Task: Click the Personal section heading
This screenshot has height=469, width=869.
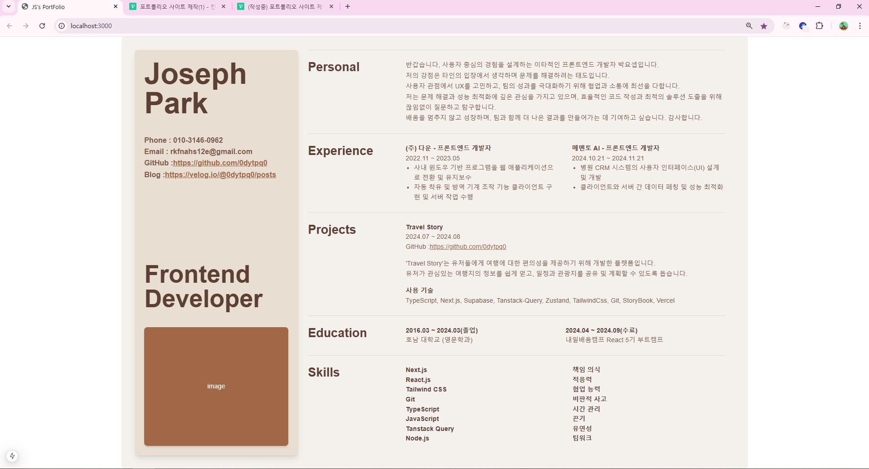Action: pyautogui.click(x=334, y=67)
